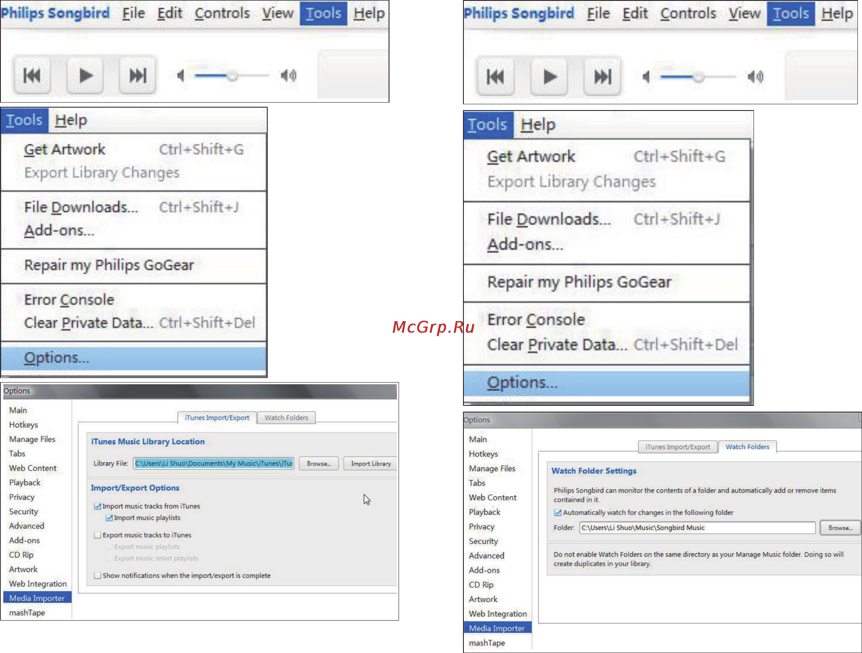Click Play button in left player
The height and width of the screenshot is (653, 862).
pyautogui.click(x=85, y=76)
